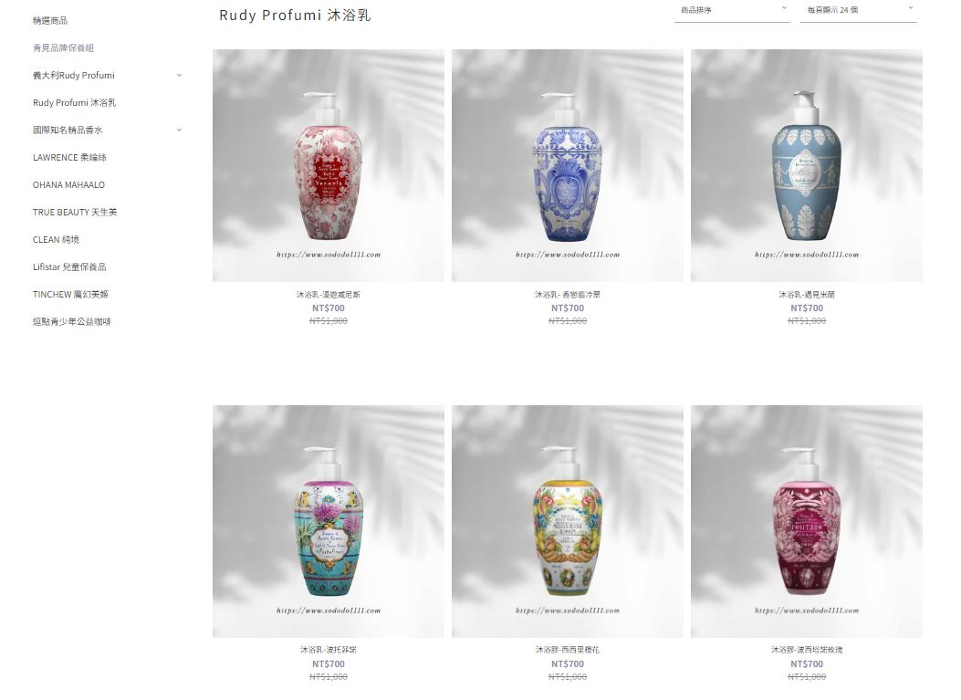
Task: Open 逗點青少年公益咖啡 category
Action: pyautogui.click(x=72, y=322)
